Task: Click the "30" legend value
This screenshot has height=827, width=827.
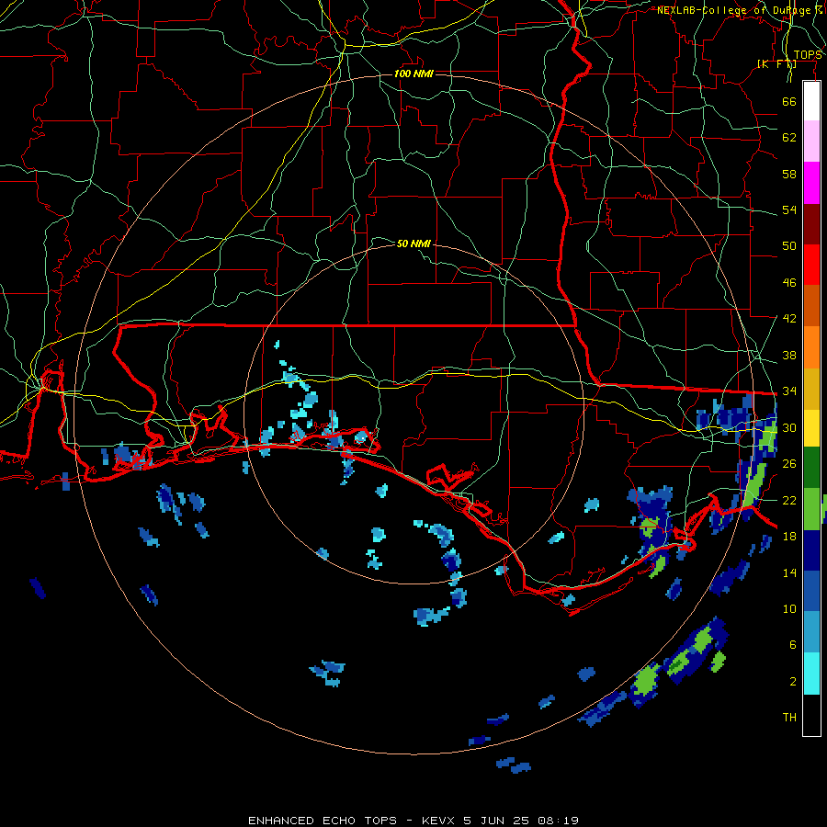Action: [789, 427]
